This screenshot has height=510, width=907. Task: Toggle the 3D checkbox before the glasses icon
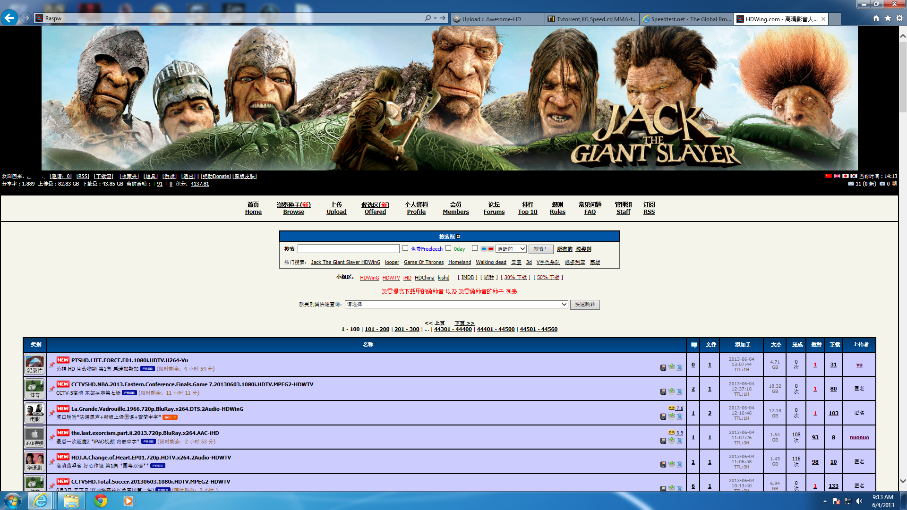[475, 248]
